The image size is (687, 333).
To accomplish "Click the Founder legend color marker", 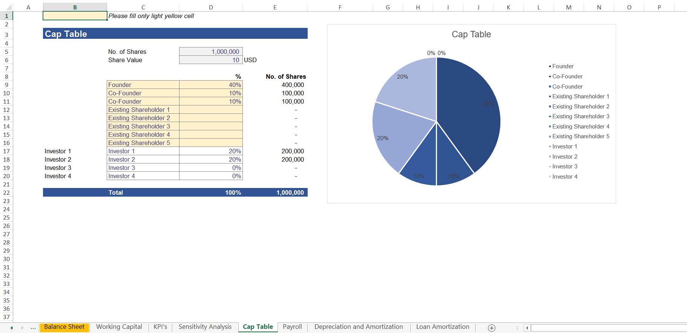I will pyautogui.click(x=550, y=66).
